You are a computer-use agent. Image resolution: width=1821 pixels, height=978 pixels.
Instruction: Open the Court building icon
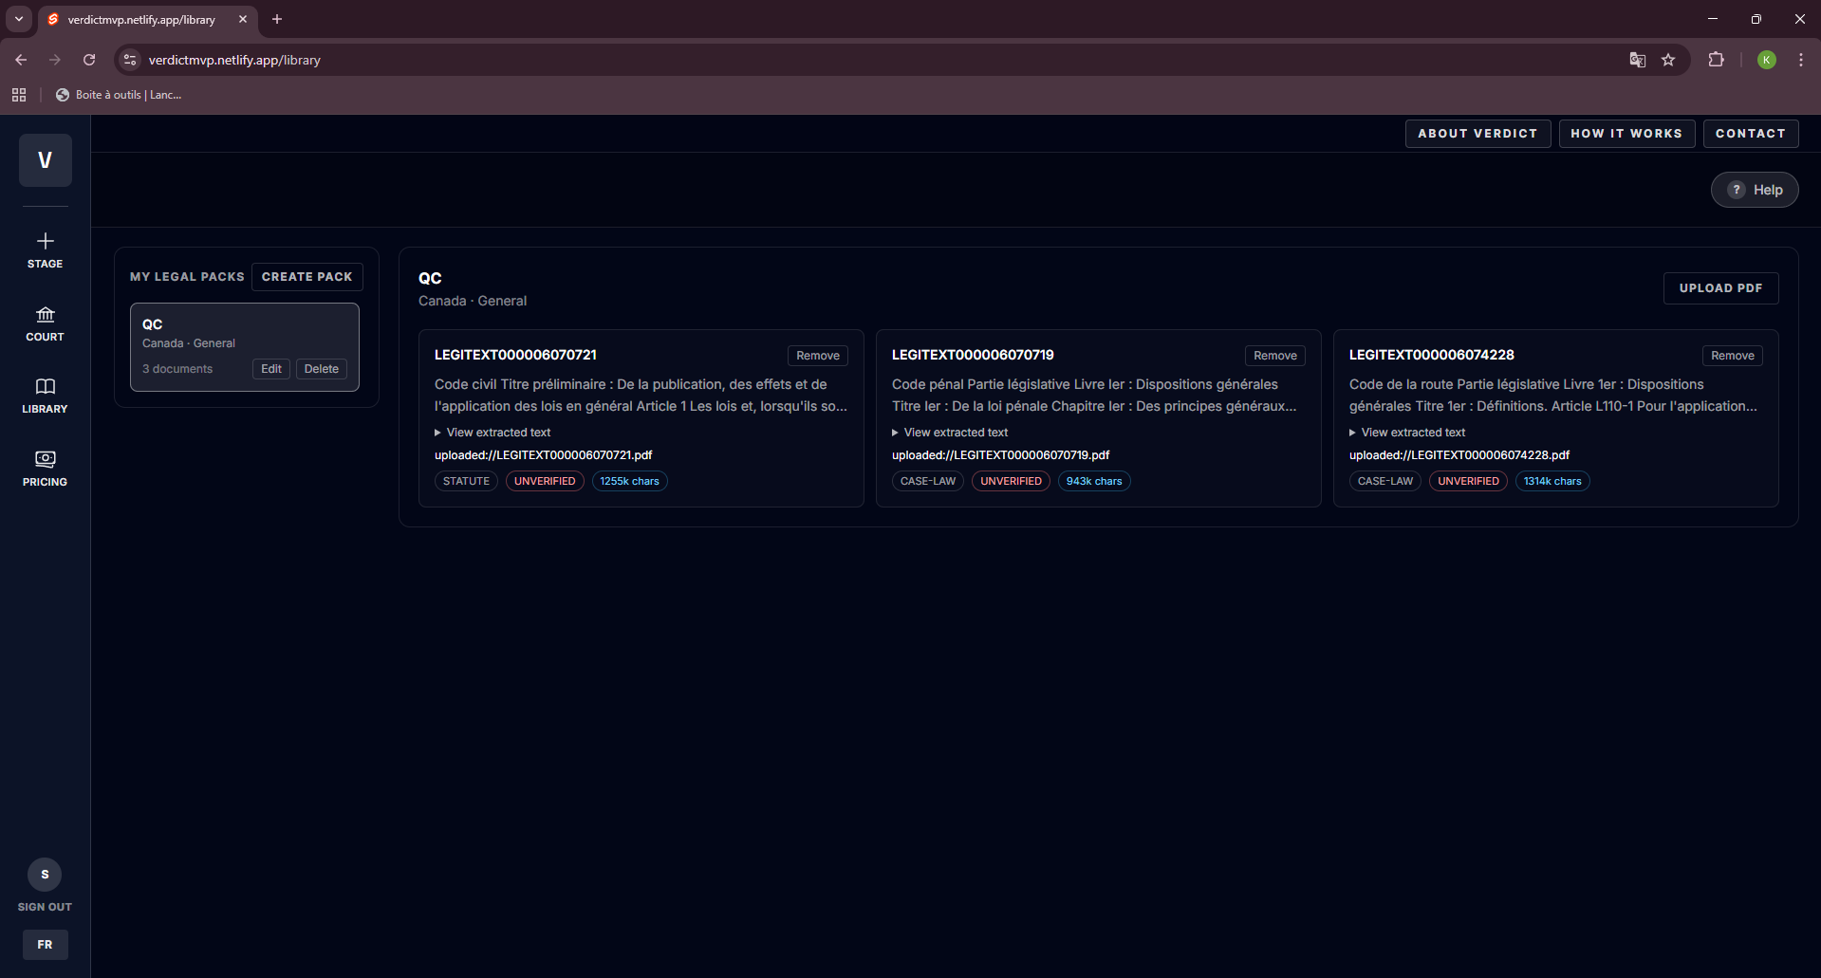pyautogui.click(x=45, y=314)
